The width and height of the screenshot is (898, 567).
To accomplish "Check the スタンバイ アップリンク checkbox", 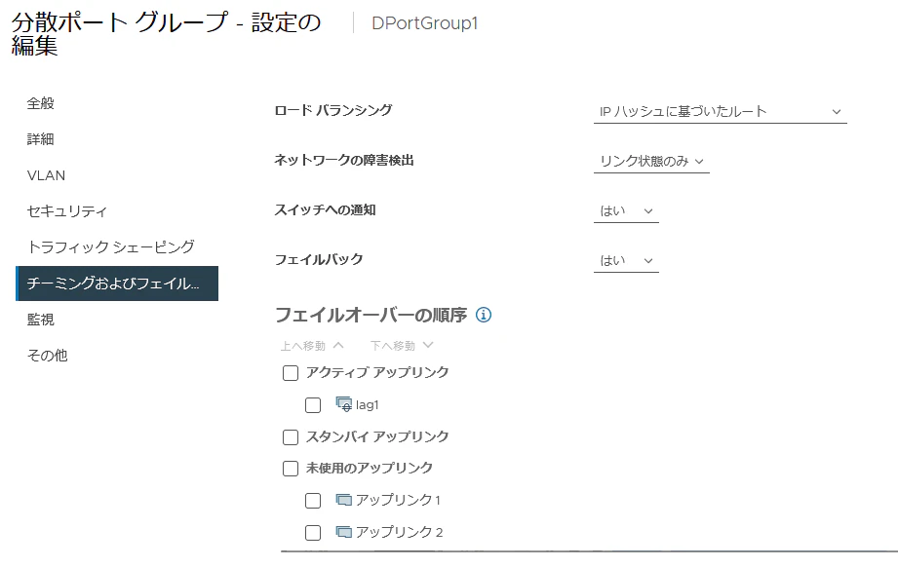I will coord(291,437).
